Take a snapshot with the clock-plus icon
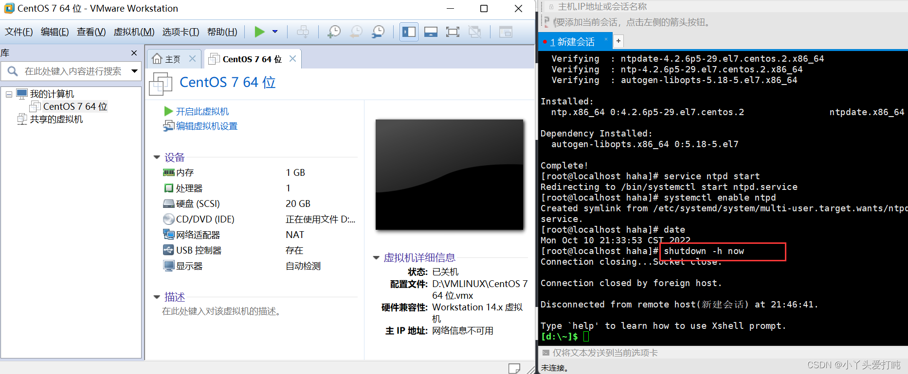The height and width of the screenshot is (374, 908). point(334,32)
